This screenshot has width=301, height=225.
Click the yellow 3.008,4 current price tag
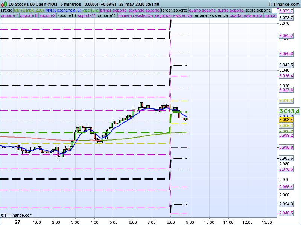(x=286, y=120)
